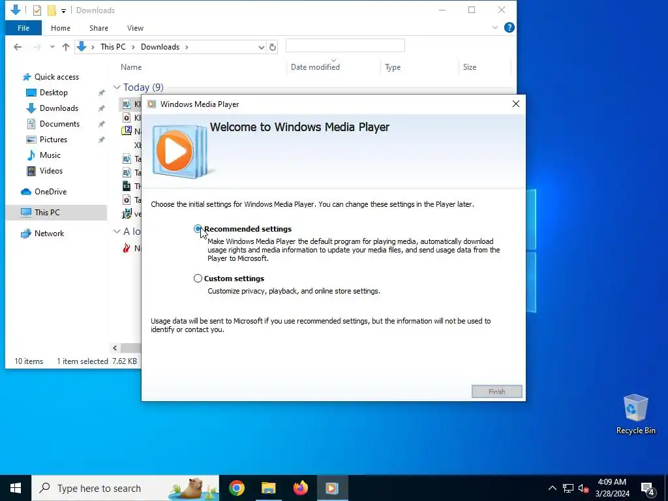Select Quick access in navigation pane
The height and width of the screenshot is (501, 668).
(x=56, y=77)
